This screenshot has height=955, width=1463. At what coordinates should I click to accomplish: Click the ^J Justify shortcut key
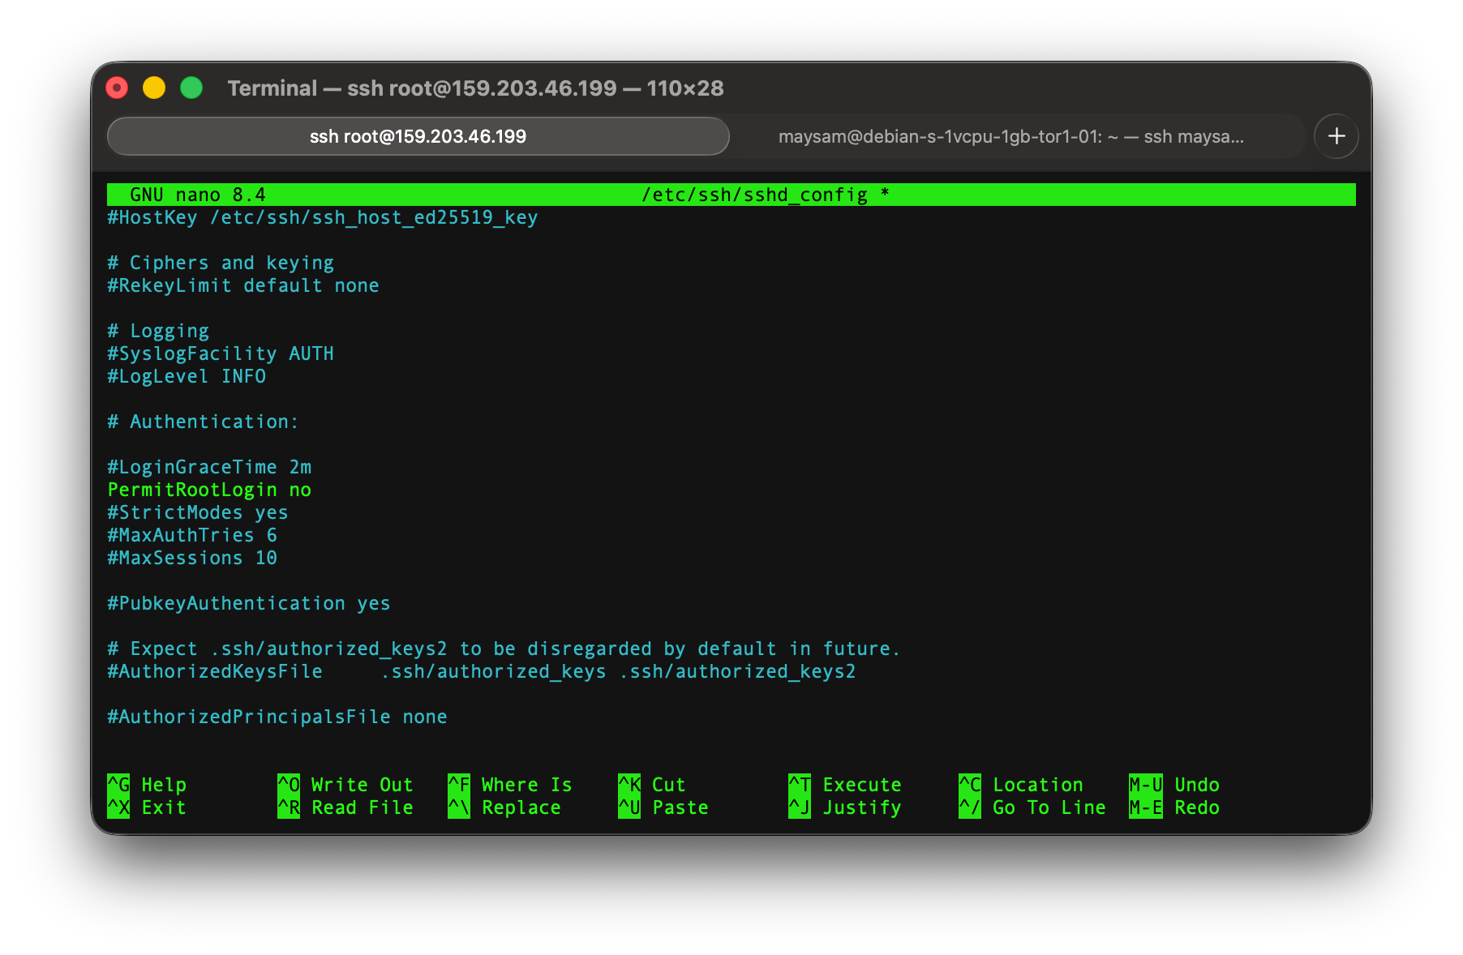pyautogui.click(x=800, y=807)
